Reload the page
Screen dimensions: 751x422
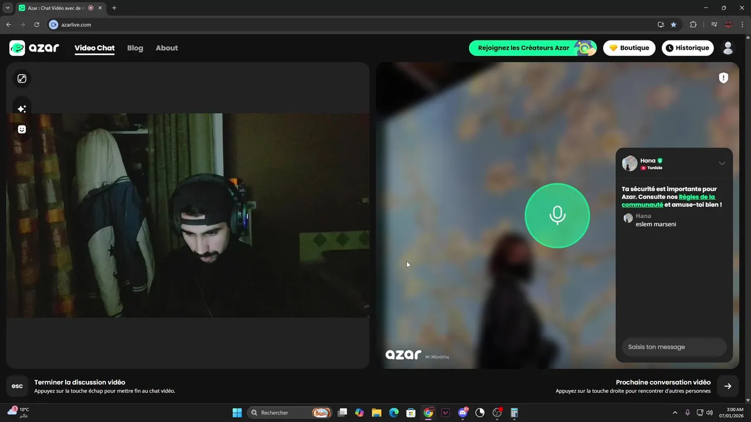[x=36, y=25]
